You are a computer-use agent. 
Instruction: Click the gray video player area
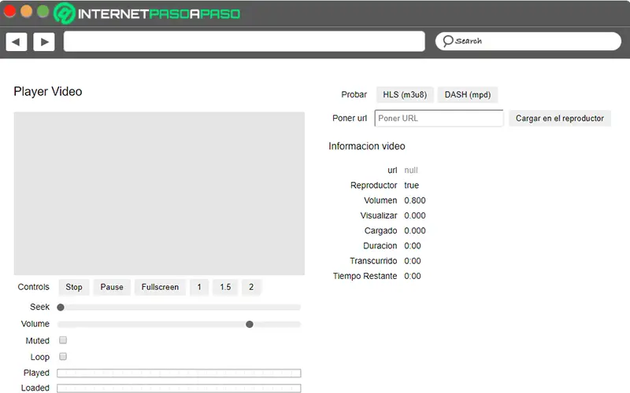[x=159, y=193]
